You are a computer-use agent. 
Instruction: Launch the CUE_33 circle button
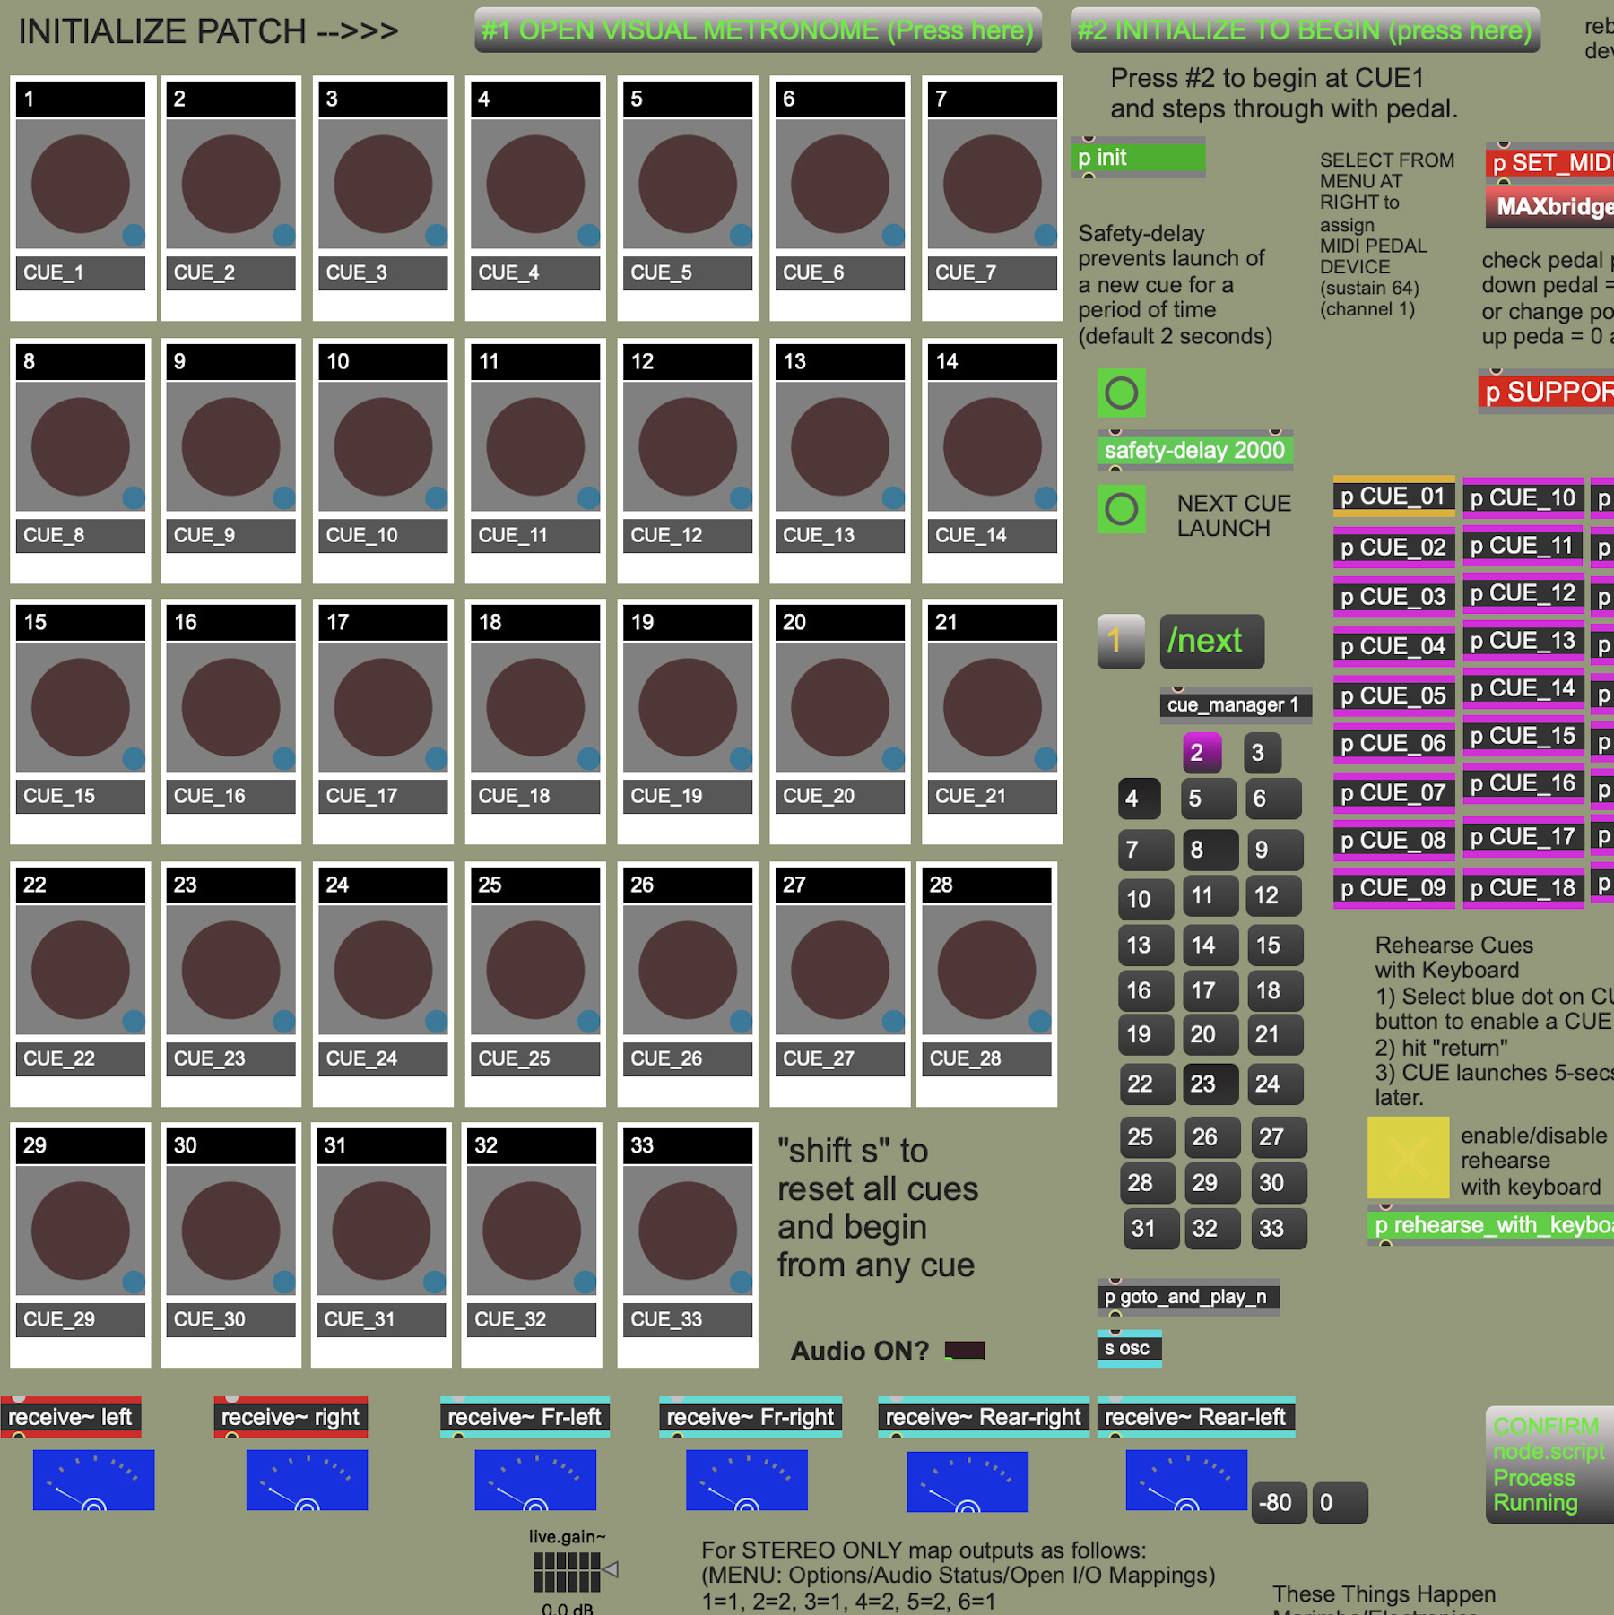point(688,1231)
